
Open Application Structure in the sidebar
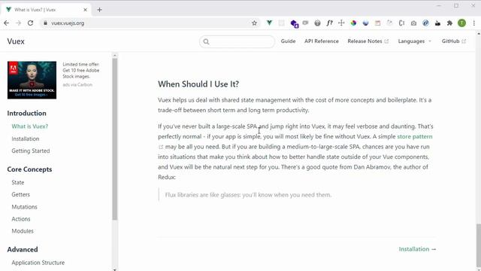(38, 263)
